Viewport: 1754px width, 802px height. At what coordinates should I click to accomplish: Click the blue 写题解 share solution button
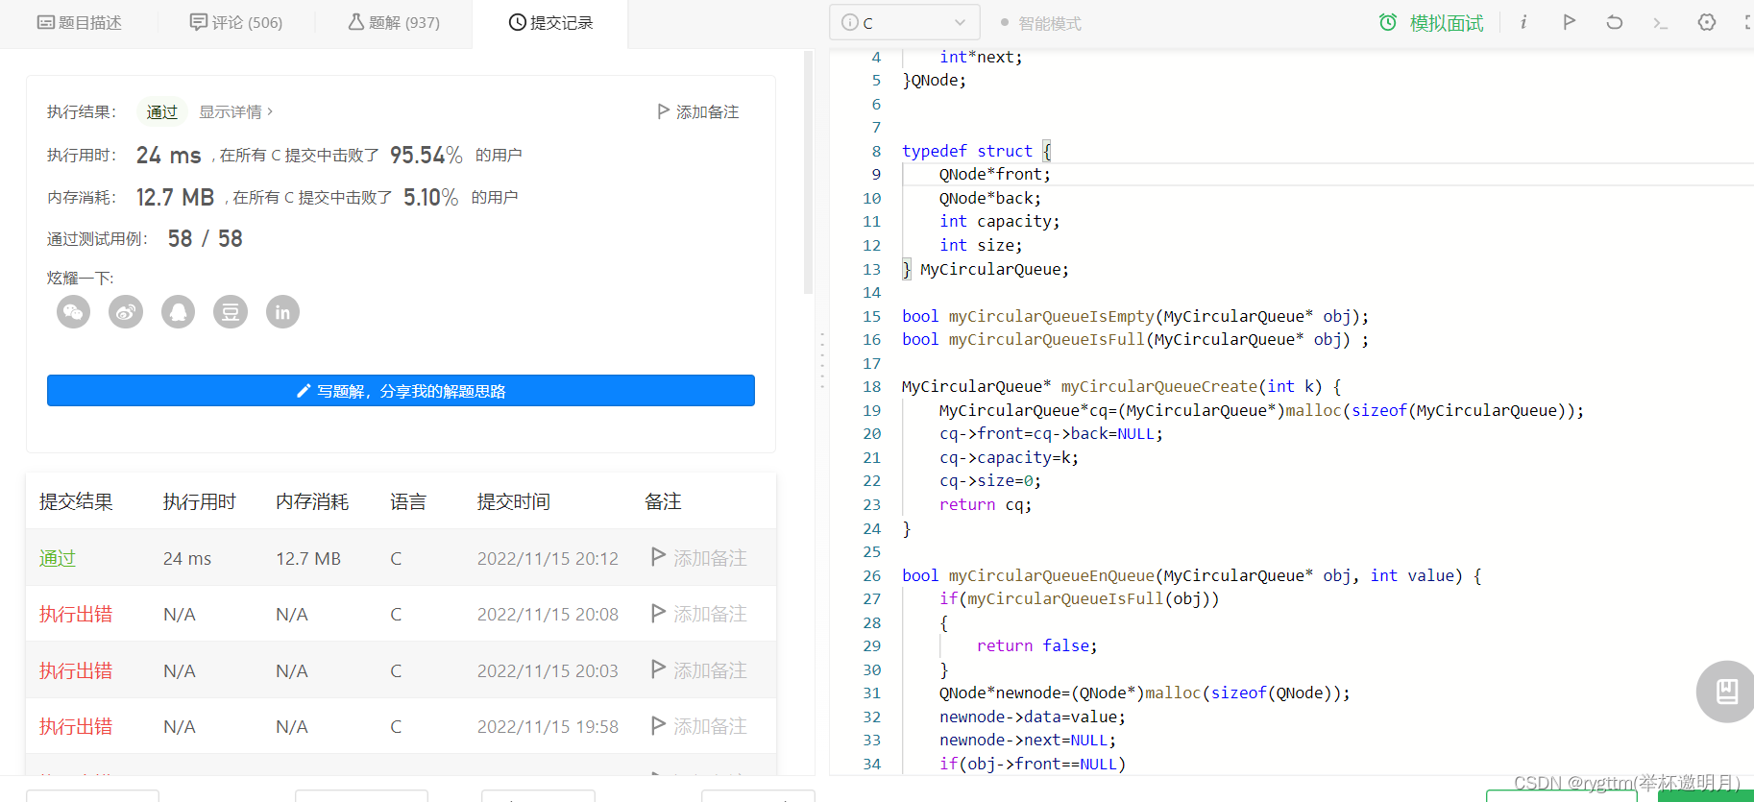click(401, 391)
